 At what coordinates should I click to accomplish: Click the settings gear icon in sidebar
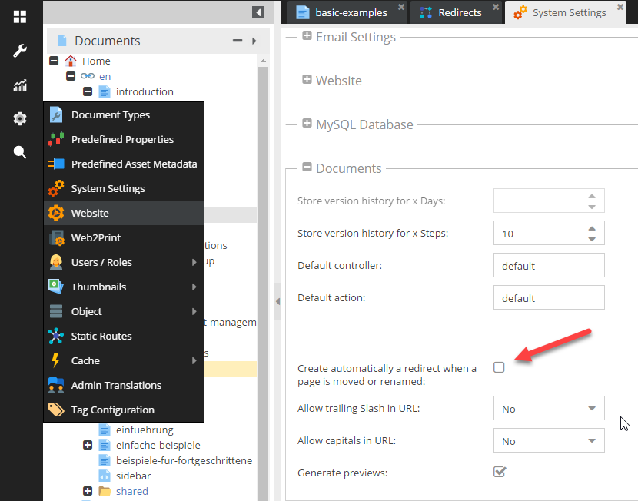coord(20,118)
